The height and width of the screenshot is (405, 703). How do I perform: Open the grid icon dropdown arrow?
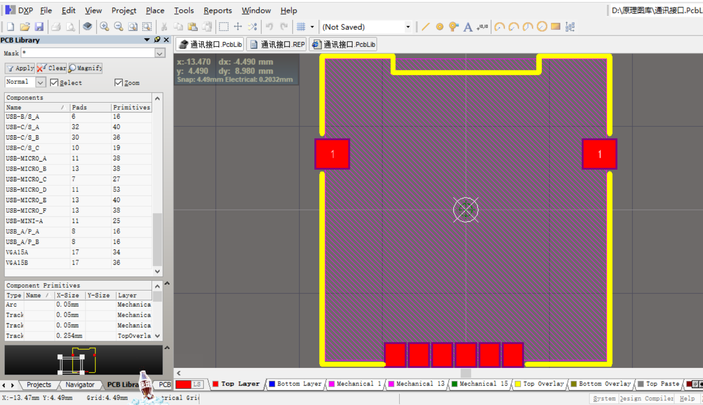click(312, 27)
